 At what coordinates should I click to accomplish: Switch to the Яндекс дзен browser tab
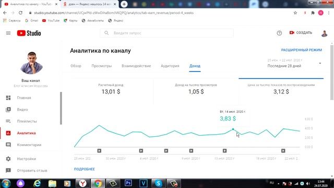click(x=89, y=4)
